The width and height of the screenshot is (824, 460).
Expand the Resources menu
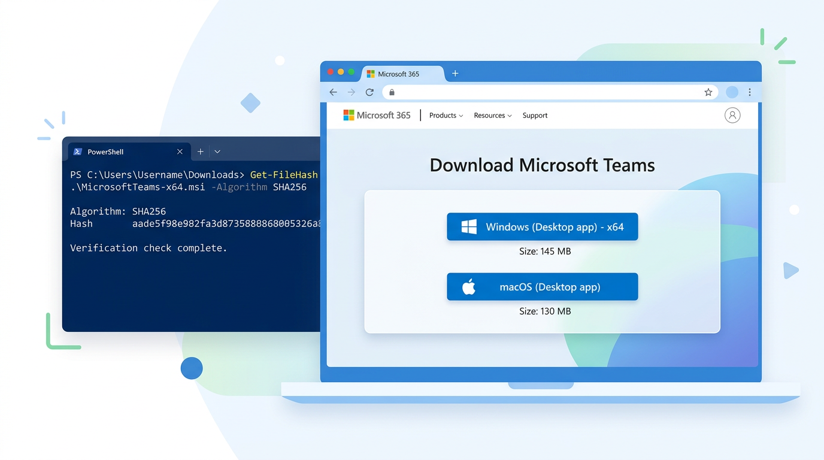(493, 116)
